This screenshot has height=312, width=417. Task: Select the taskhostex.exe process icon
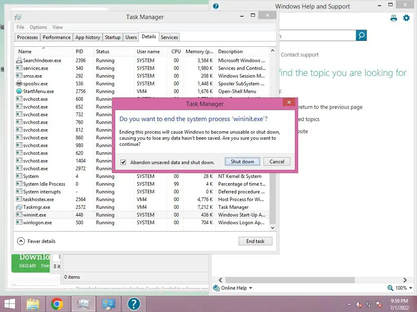point(19,199)
